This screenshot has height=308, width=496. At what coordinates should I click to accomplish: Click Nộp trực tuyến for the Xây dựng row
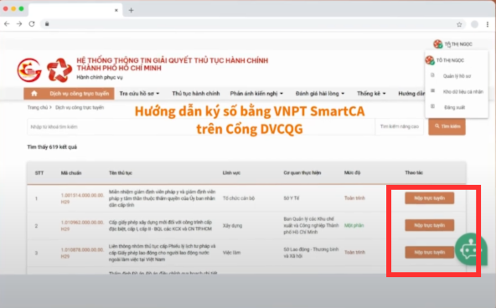tap(429, 225)
